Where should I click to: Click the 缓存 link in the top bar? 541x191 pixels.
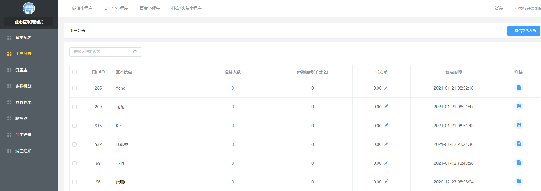(499, 8)
